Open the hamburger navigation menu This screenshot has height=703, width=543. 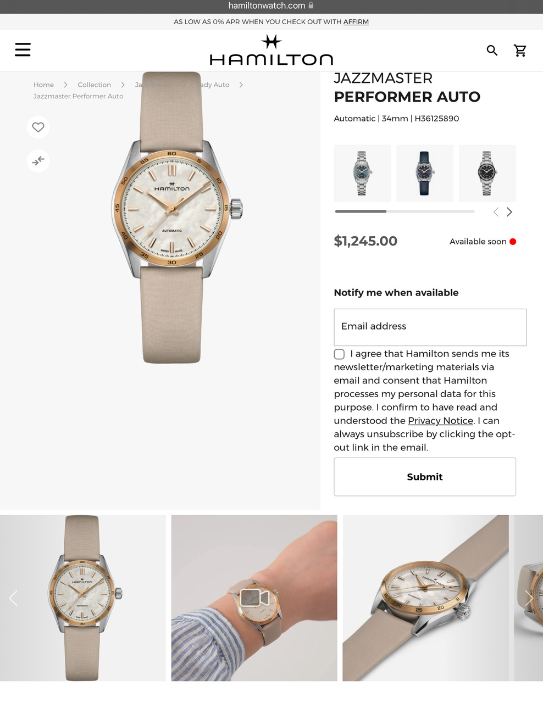click(23, 49)
